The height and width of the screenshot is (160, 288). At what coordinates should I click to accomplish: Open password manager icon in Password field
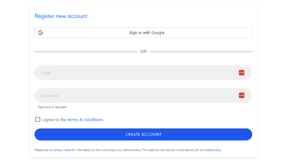[x=242, y=95]
